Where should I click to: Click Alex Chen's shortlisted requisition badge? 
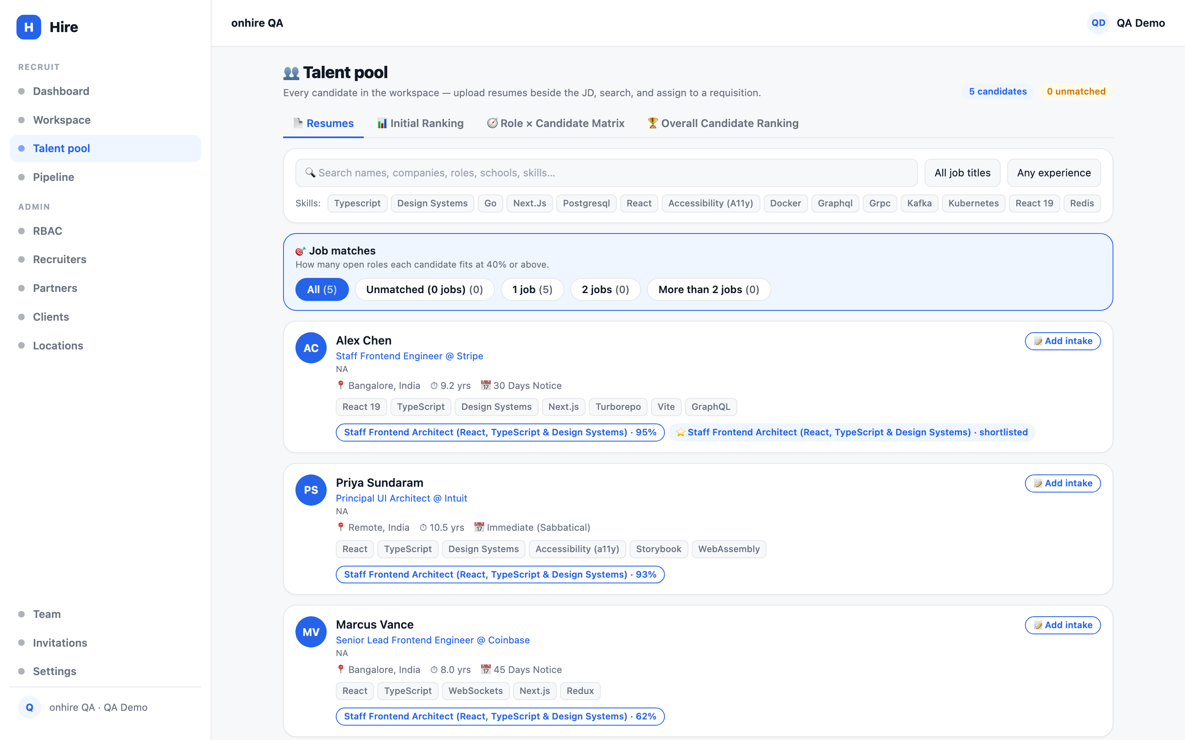pos(852,432)
